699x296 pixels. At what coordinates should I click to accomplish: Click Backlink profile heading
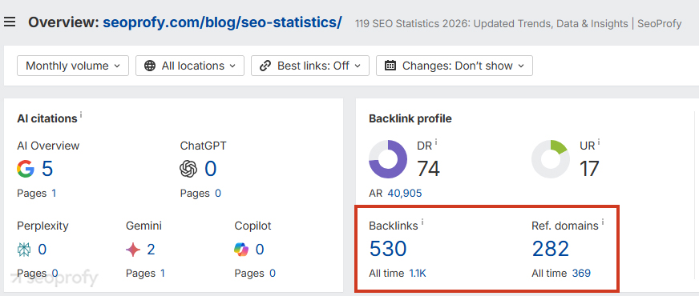(410, 119)
